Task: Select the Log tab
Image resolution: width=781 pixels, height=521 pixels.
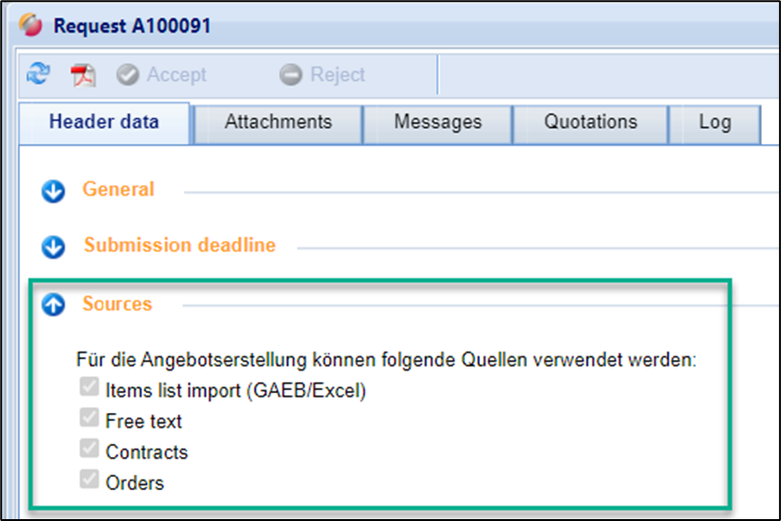Action: [x=714, y=122]
